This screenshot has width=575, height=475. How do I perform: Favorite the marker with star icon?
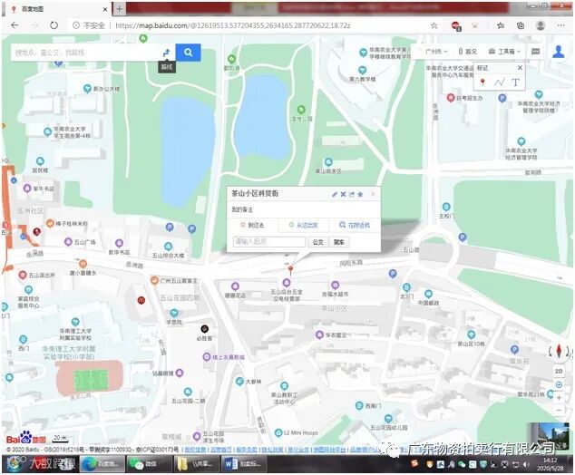click(x=360, y=194)
